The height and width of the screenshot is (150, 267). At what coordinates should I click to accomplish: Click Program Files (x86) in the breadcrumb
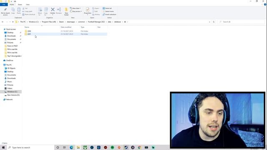click(49, 22)
